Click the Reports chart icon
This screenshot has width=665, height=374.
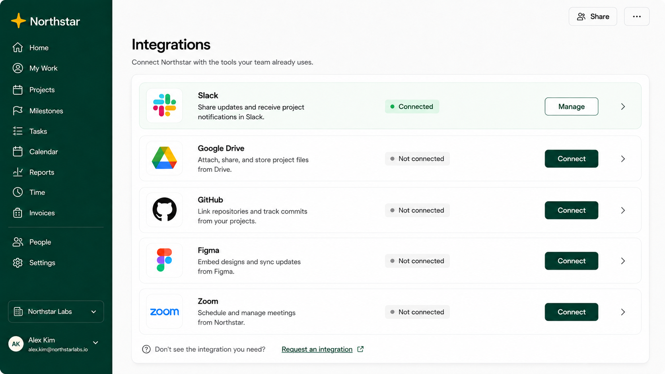coord(17,172)
